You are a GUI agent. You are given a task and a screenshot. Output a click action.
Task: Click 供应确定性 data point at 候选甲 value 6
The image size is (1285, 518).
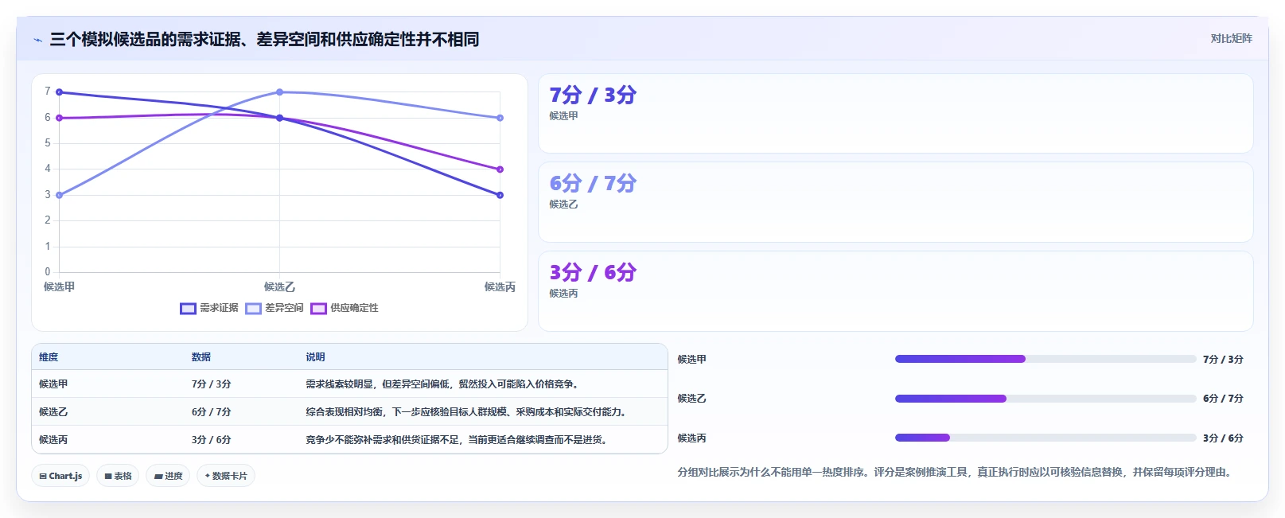60,118
